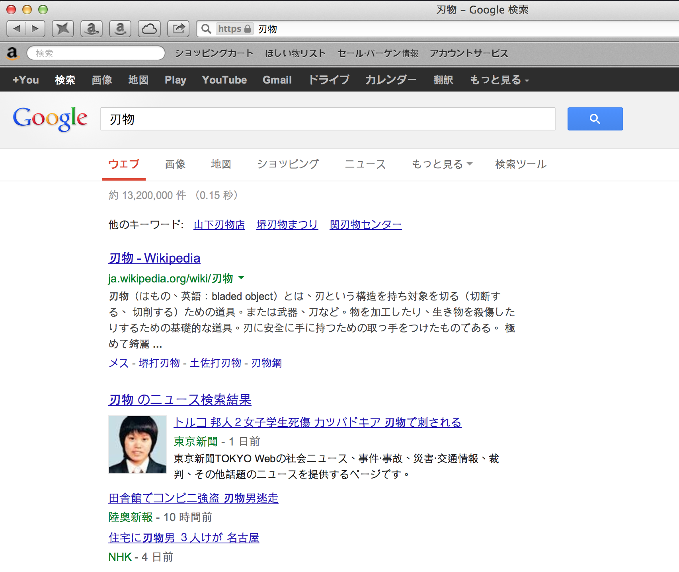Click the green ja.wikipedia.org/wiki/刃物 URL text
This screenshot has height=572, width=679.
171,278
